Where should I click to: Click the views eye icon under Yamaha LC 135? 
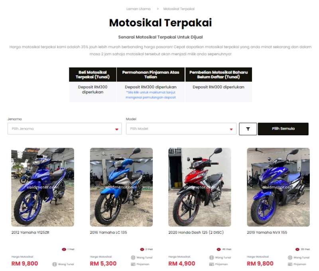(142, 249)
